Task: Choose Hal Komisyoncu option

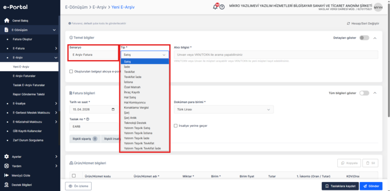Action: (x=145, y=102)
